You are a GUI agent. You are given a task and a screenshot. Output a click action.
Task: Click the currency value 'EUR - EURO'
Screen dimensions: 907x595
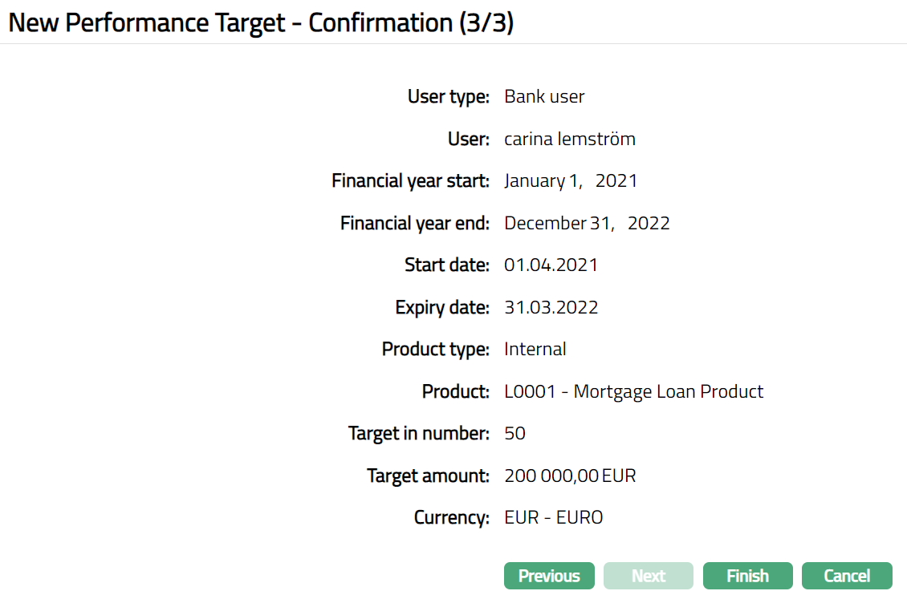coord(553,518)
